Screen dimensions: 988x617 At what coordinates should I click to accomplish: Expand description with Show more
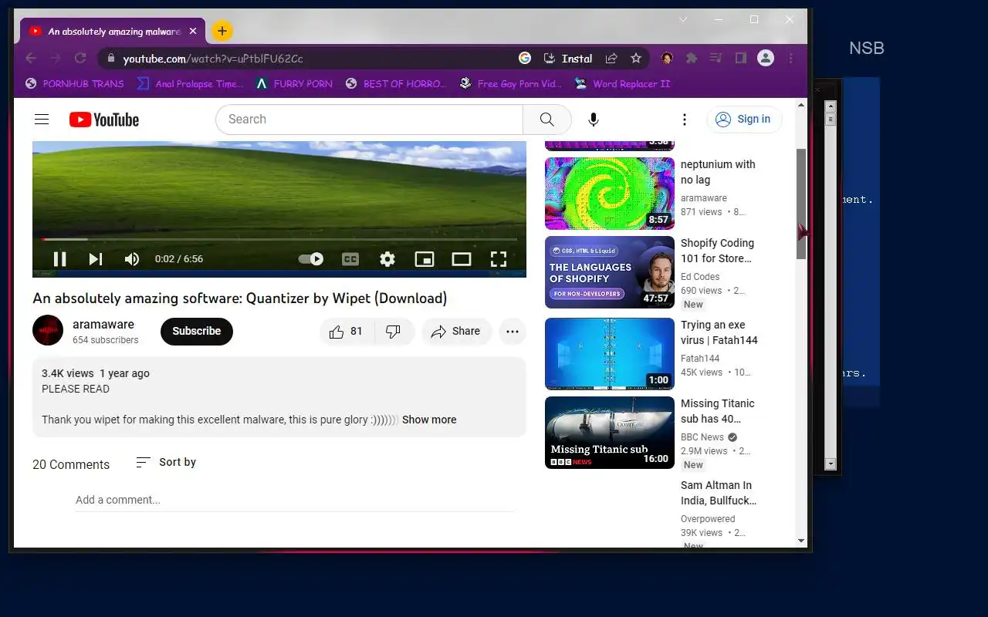[x=429, y=420]
